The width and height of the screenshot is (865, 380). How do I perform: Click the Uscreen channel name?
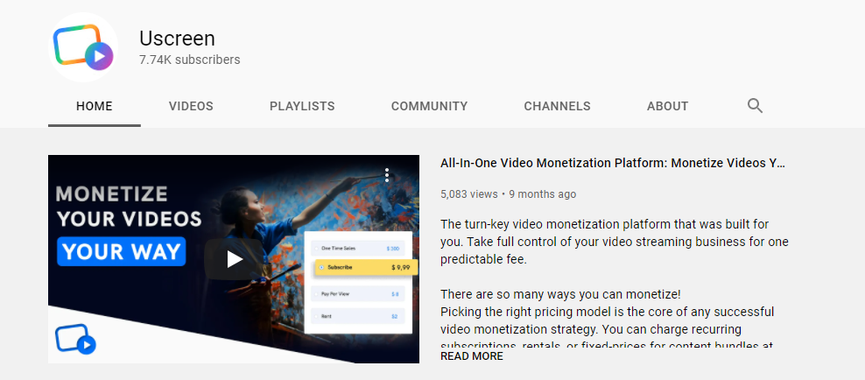click(x=177, y=38)
